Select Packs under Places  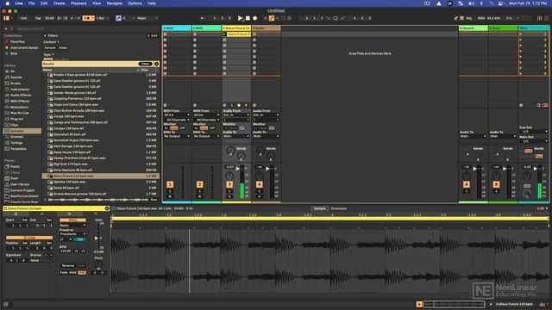click(x=15, y=166)
